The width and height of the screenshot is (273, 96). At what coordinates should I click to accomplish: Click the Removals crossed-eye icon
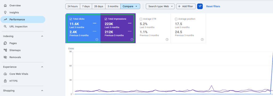click(5, 57)
